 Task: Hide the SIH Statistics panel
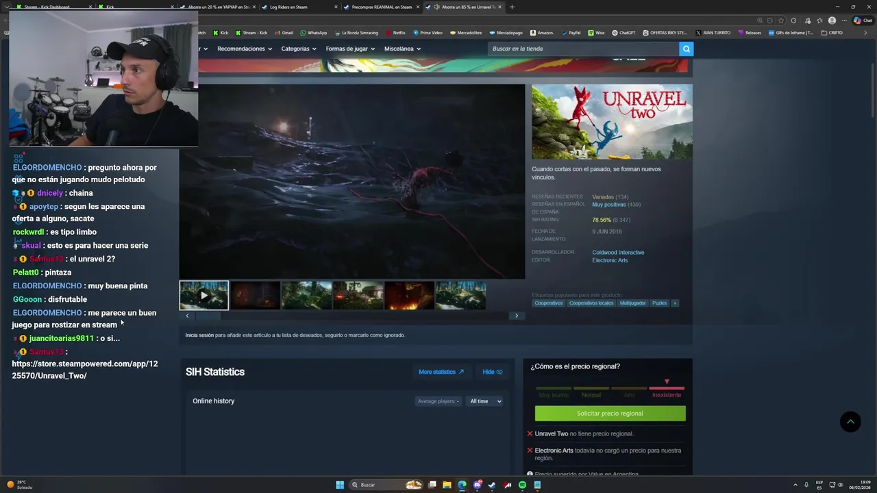[x=493, y=372]
